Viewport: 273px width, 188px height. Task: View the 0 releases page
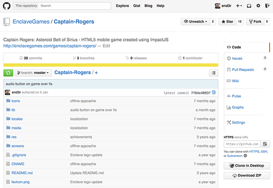click(136, 58)
